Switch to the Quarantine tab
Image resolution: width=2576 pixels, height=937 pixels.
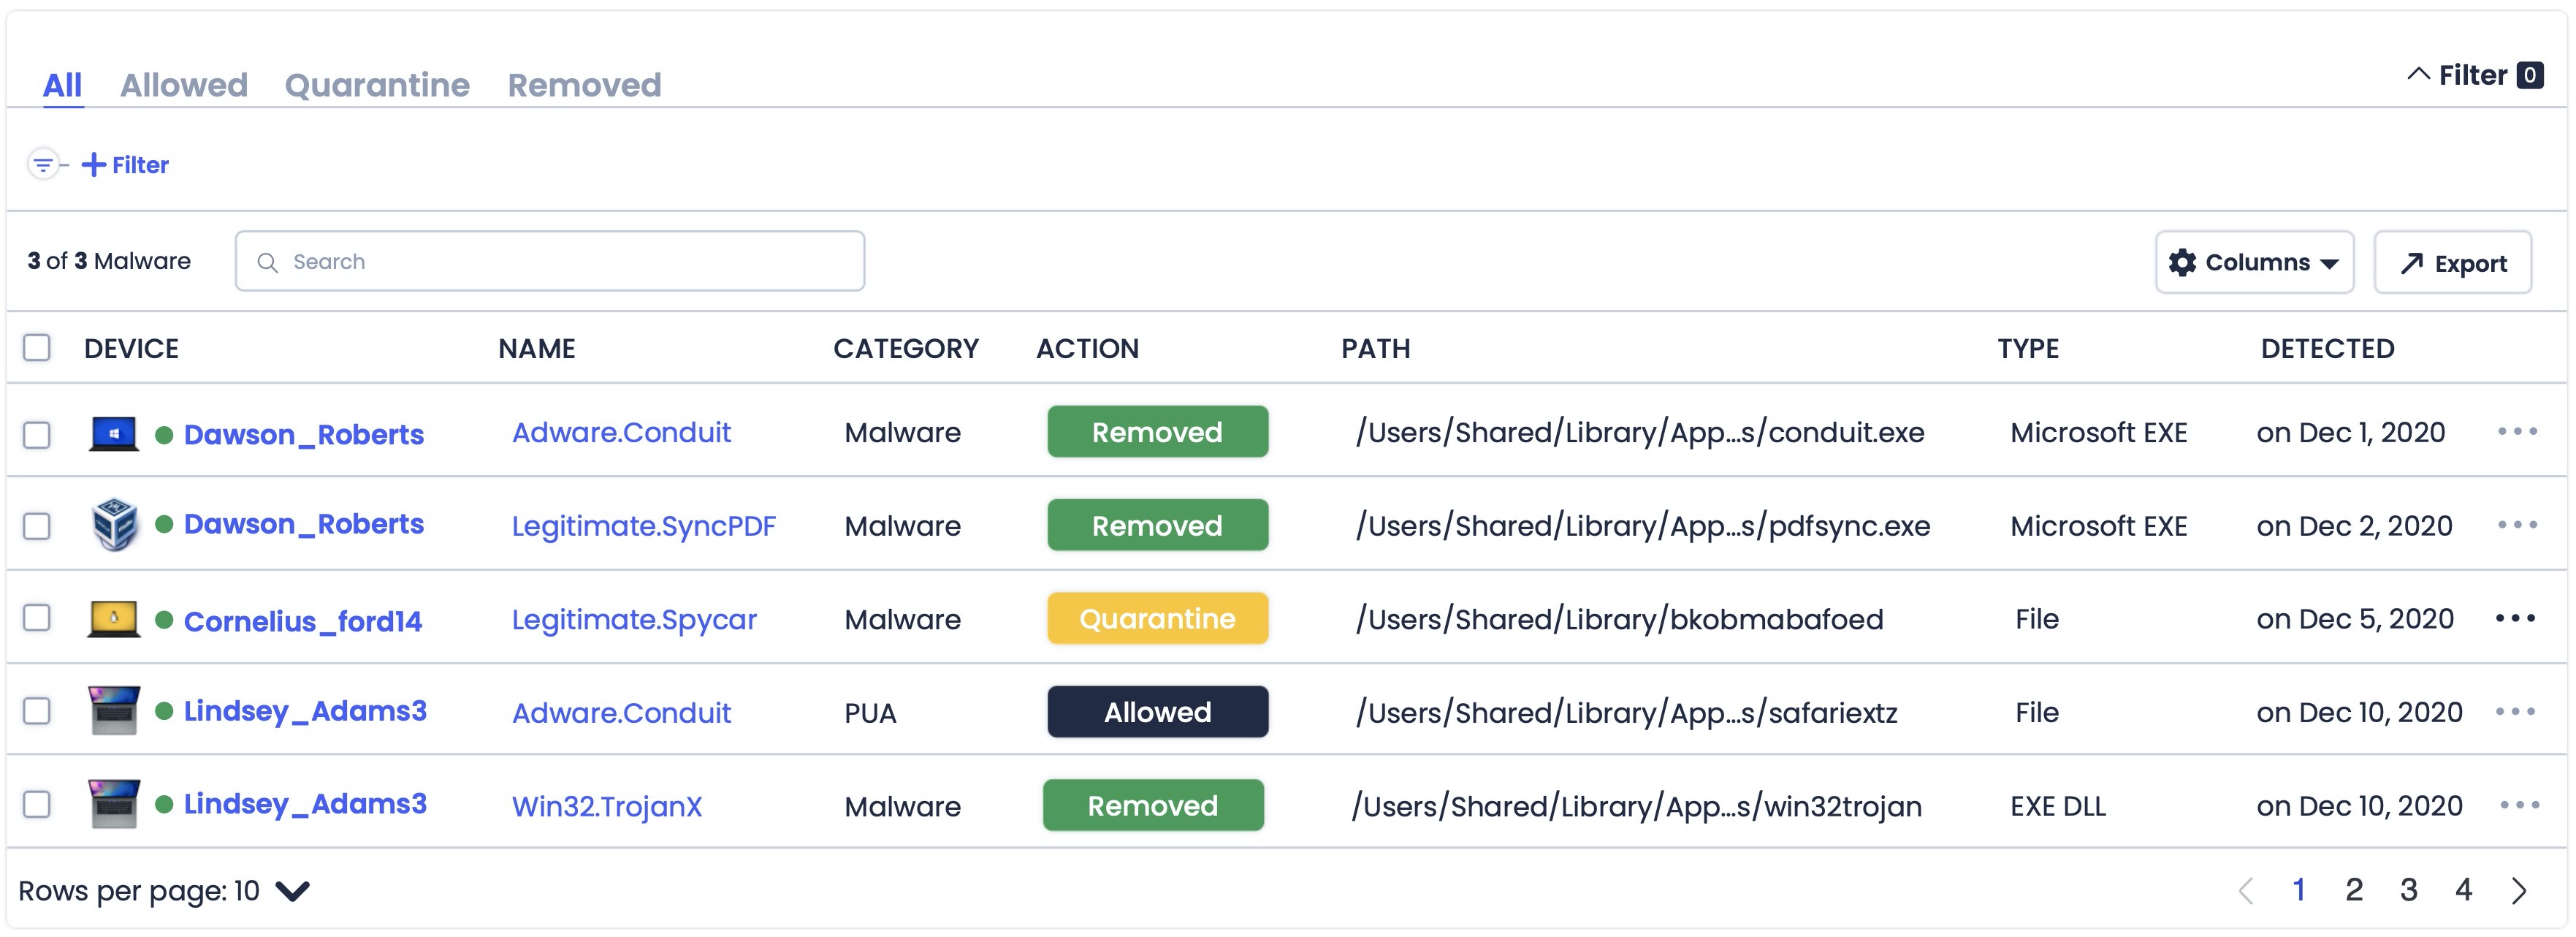pos(377,85)
